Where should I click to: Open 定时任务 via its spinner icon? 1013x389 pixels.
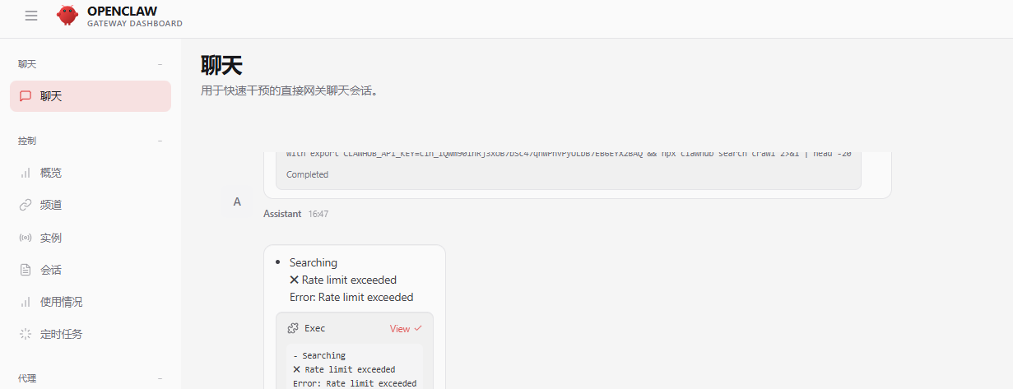pos(26,334)
